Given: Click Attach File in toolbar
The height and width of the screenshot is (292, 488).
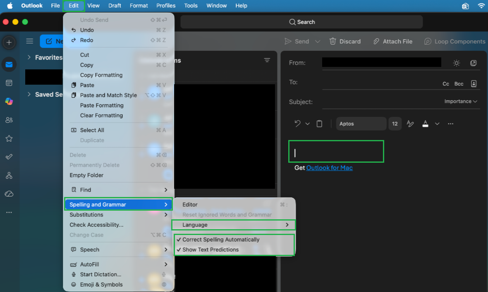Looking at the screenshot, I should [x=393, y=41].
